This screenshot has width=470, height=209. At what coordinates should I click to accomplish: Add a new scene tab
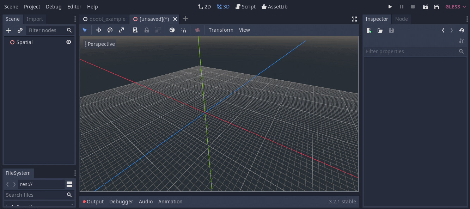click(185, 19)
